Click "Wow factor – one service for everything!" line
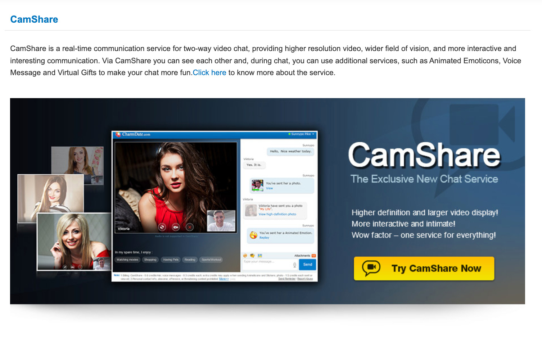Image resolution: width=542 pixels, height=340 pixels. click(424, 235)
